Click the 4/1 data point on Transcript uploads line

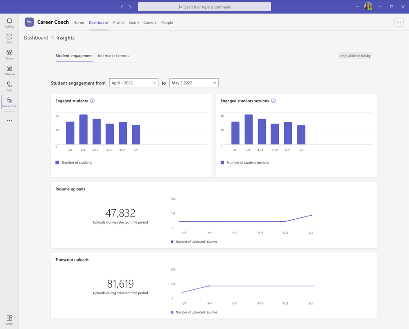(183, 292)
